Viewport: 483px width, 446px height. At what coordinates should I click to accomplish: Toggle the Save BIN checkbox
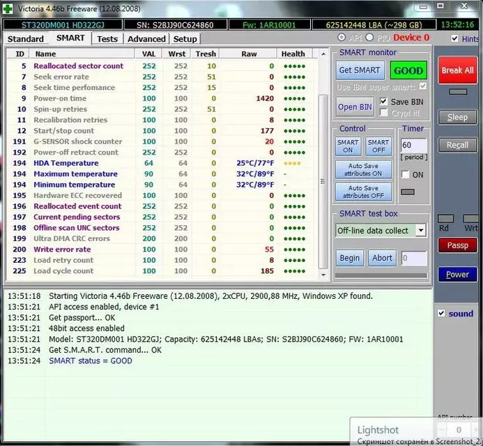[383, 101]
